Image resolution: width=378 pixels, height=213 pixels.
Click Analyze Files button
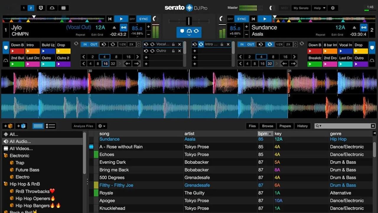pos(83,126)
